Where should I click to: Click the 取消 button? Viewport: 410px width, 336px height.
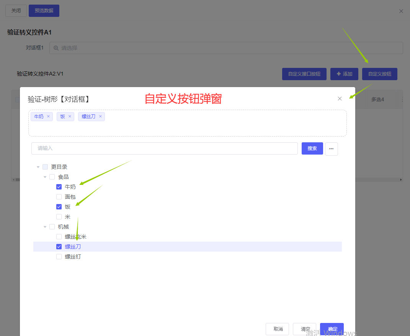point(278,329)
